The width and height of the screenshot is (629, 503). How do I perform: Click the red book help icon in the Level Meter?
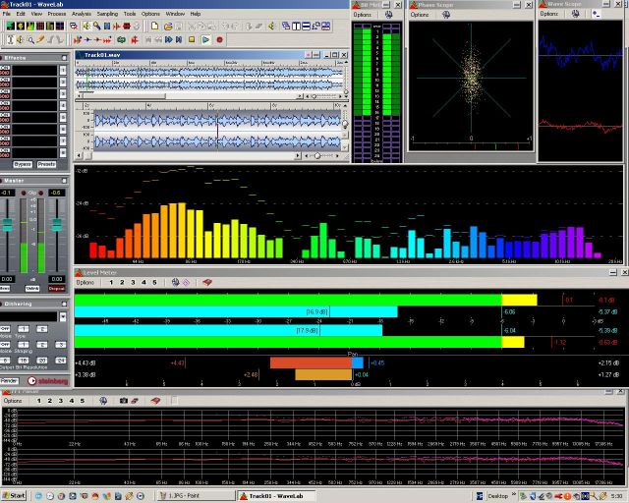(207, 282)
